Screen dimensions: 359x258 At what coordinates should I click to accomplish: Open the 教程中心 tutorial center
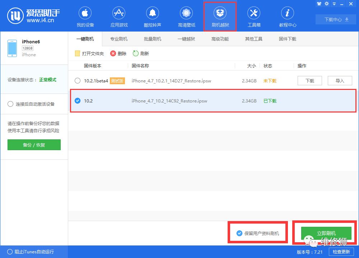(287, 16)
